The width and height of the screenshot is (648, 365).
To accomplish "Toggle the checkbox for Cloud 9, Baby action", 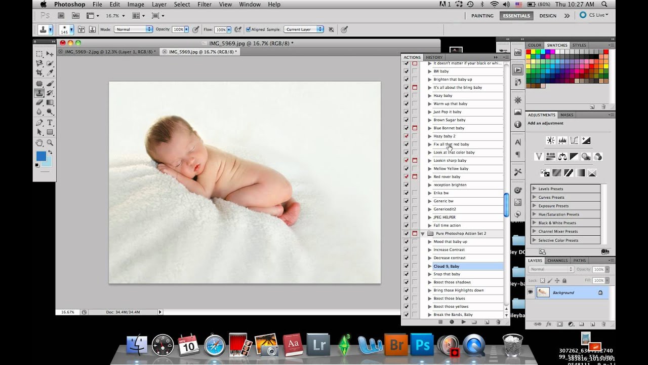I will click(406, 266).
